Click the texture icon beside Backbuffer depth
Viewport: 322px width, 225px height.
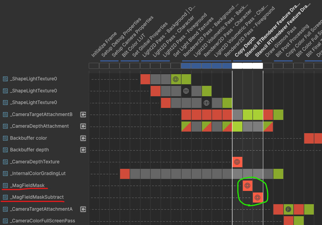tap(5, 150)
